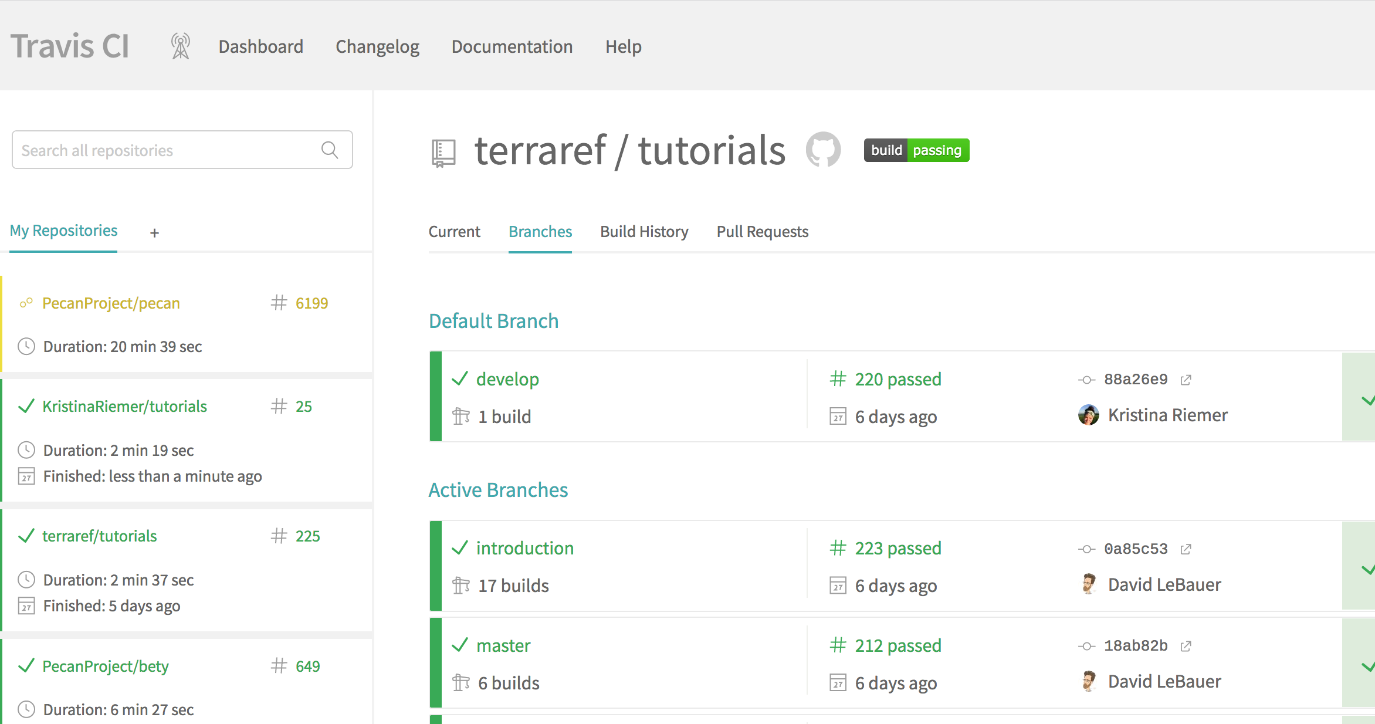Open commit 88a26e9 external link icon
This screenshot has width=1375, height=724.
click(x=1186, y=380)
